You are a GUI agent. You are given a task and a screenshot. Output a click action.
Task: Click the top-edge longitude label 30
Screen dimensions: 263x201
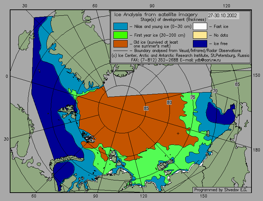point(25,6)
